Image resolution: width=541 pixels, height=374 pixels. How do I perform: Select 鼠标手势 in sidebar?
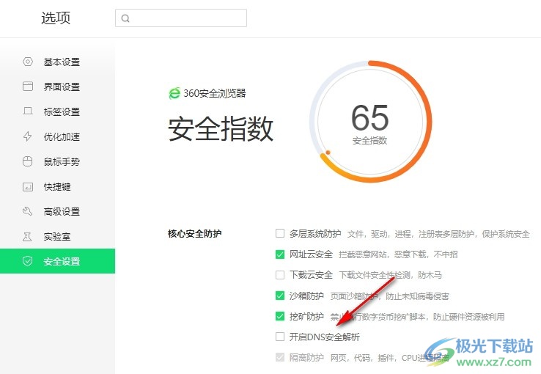coord(57,161)
